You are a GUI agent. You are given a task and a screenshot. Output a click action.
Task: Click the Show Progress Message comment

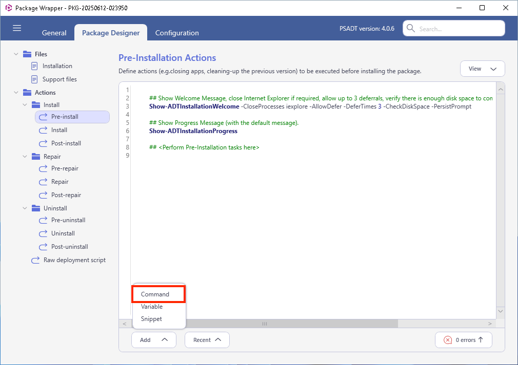(x=224, y=123)
